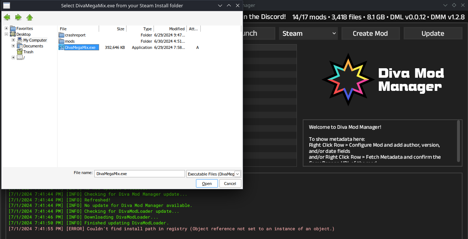The width and height of the screenshot is (468, 239).
Task: Sort by the File column header
Action: [79, 29]
